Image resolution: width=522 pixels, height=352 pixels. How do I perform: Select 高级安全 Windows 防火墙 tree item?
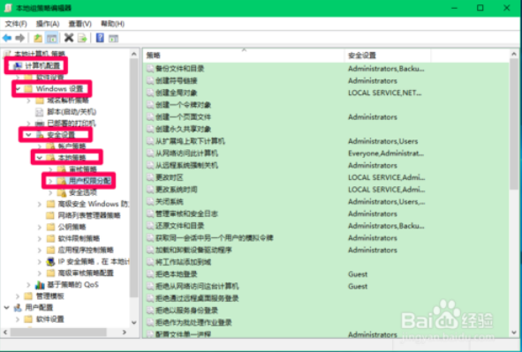coord(93,204)
